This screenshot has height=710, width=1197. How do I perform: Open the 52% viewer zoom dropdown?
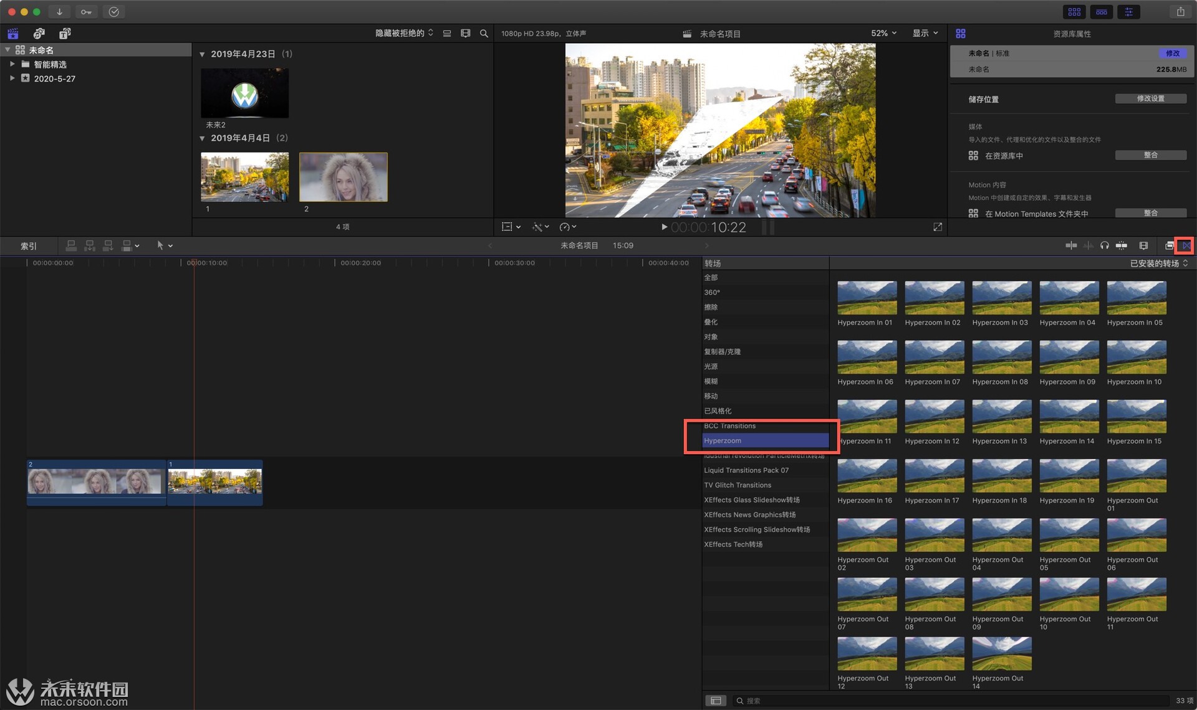pos(883,33)
